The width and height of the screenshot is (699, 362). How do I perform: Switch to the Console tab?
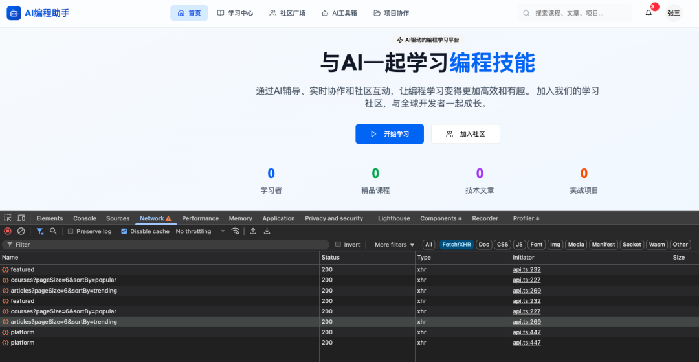85,218
